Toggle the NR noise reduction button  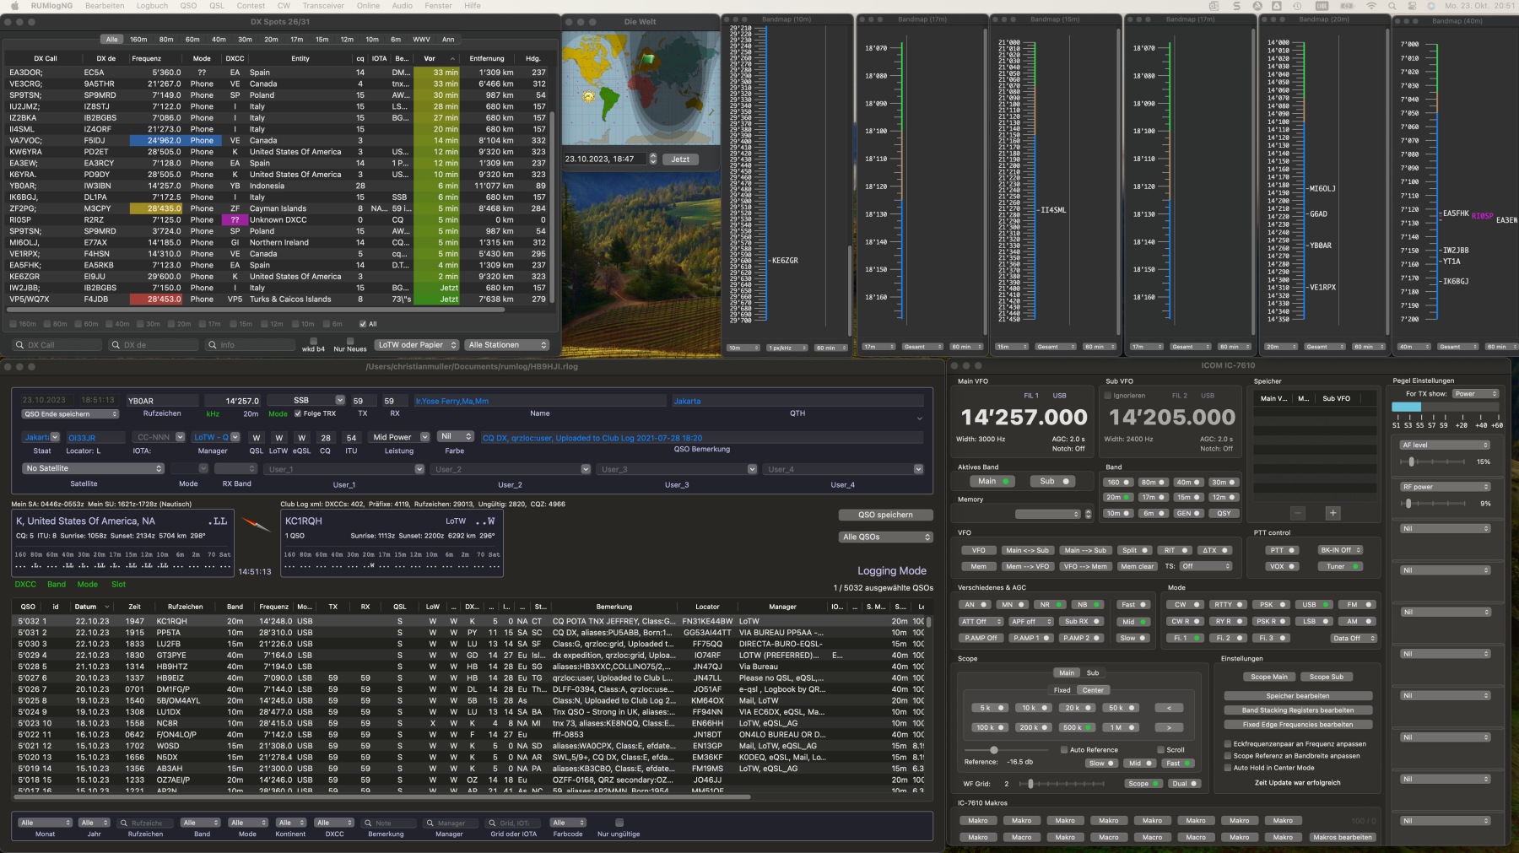[1048, 605]
